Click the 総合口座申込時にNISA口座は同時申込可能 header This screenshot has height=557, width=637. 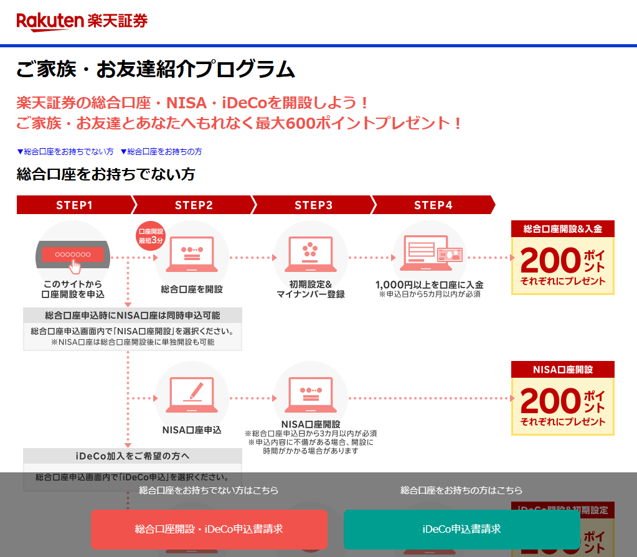[133, 316]
